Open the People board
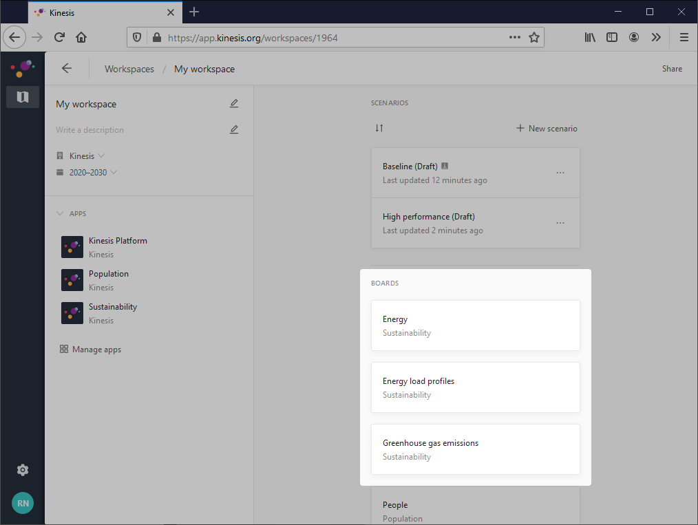This screenshot has height=525, width=698. (476, 506)
